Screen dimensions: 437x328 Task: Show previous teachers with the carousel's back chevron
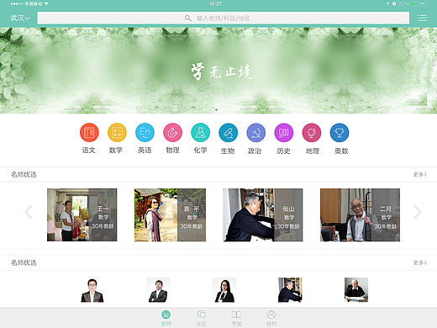pos(29,212)
